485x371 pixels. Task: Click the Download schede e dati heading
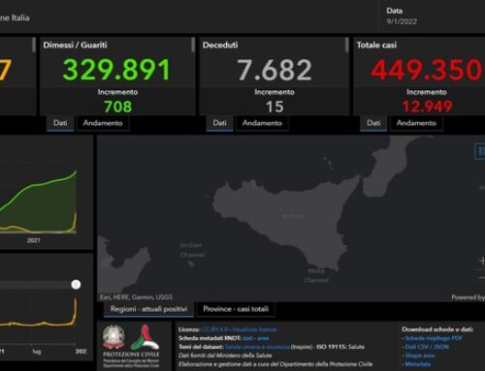click(x=437, y=329)
